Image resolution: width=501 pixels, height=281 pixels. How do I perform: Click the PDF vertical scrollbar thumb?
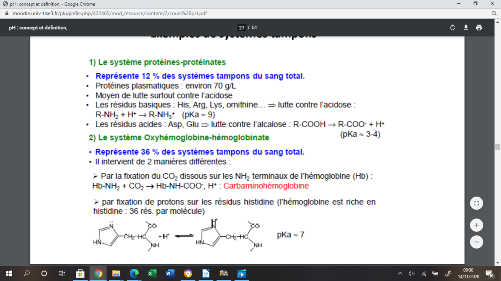click(x=497, y=147)
